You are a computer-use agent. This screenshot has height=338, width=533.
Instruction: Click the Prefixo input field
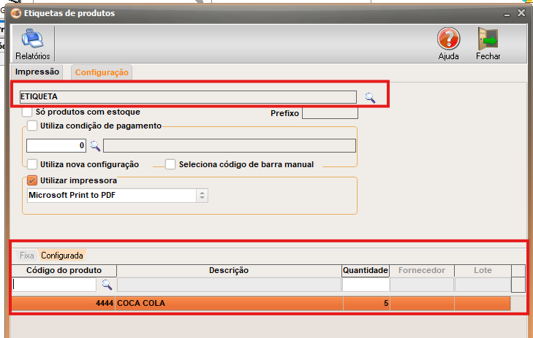(x=330, y=113)
